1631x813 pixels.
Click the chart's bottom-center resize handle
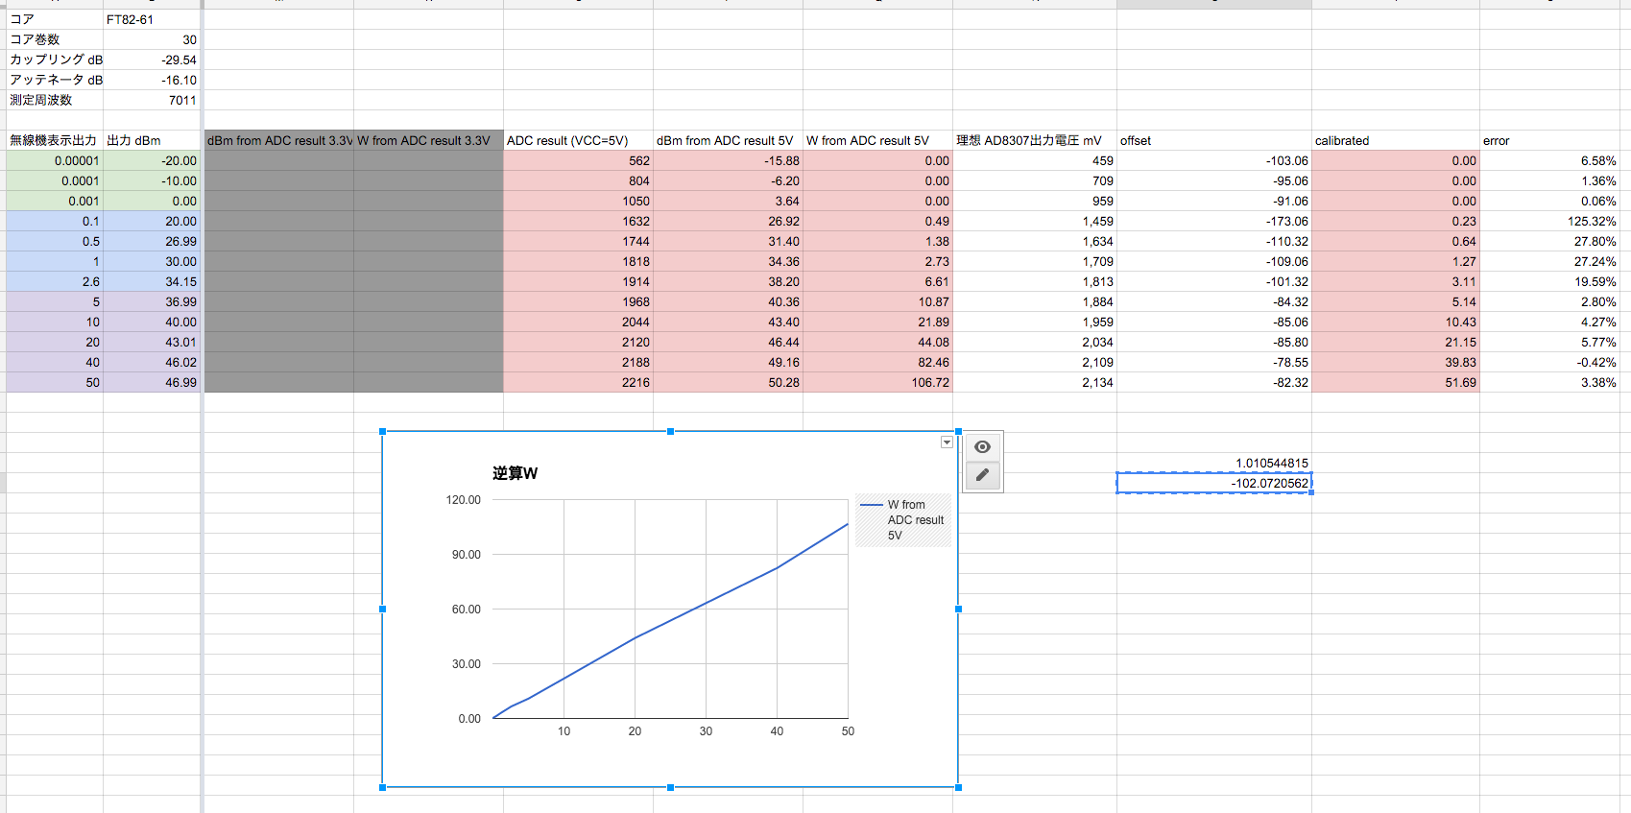click(670, 787)
